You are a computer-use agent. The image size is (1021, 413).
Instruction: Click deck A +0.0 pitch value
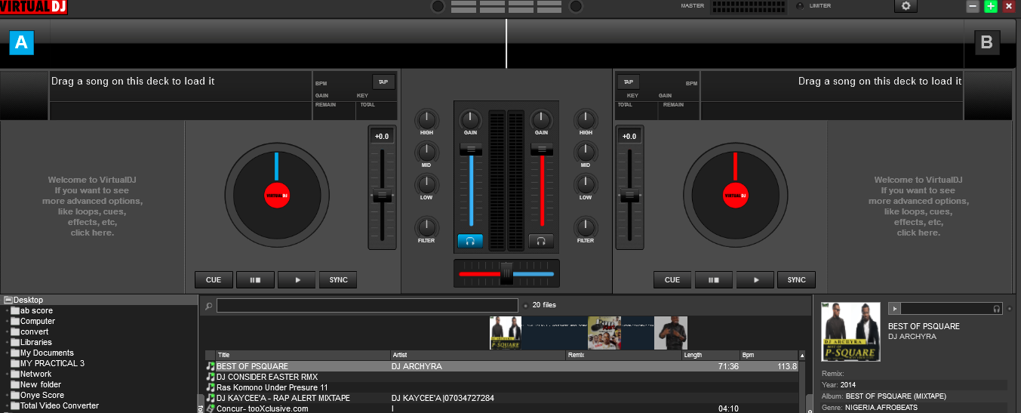[382, 137]
